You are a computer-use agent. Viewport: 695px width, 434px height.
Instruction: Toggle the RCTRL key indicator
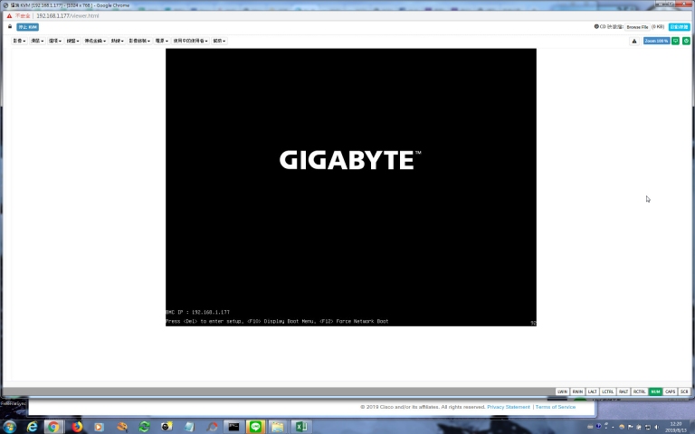(x=639, y=392)
